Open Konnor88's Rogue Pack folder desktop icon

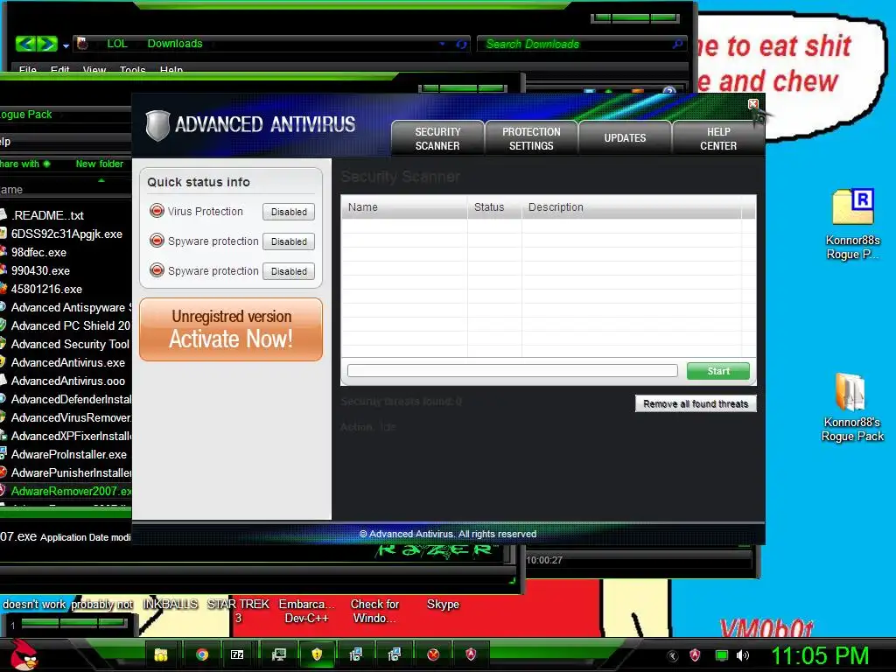[x=852, y=407]
